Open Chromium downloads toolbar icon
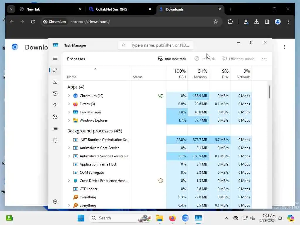The height and width of the screenshot is (225, 300). 257,22
